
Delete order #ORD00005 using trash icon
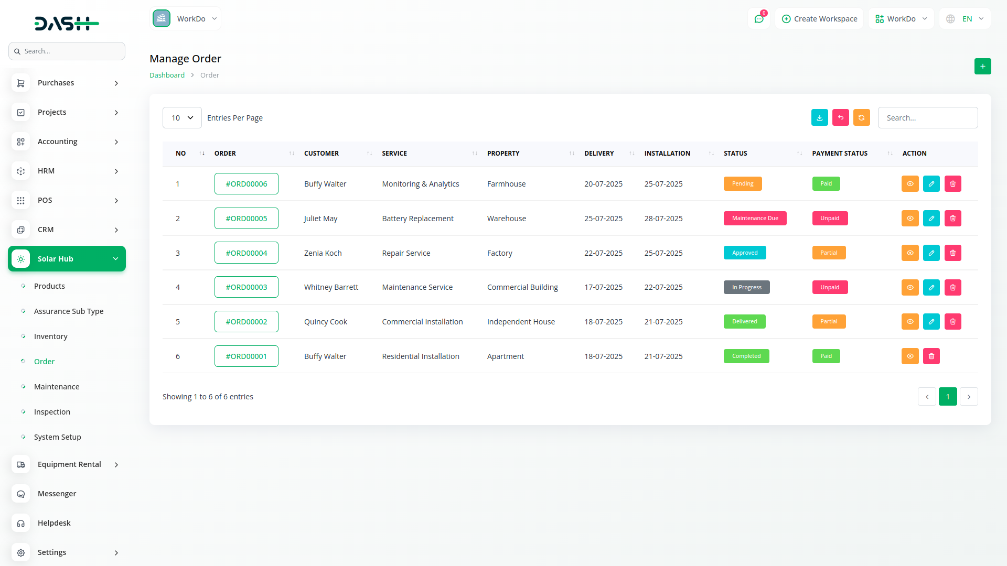[952, 219]
